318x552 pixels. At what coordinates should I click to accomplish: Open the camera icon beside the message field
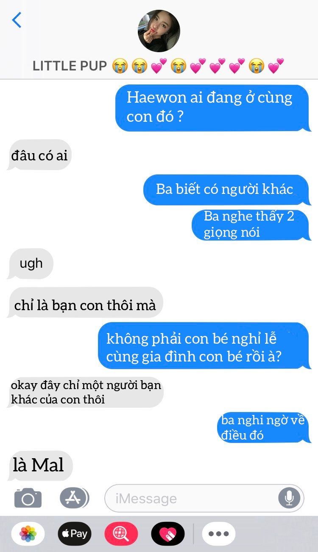pos(28,498)
